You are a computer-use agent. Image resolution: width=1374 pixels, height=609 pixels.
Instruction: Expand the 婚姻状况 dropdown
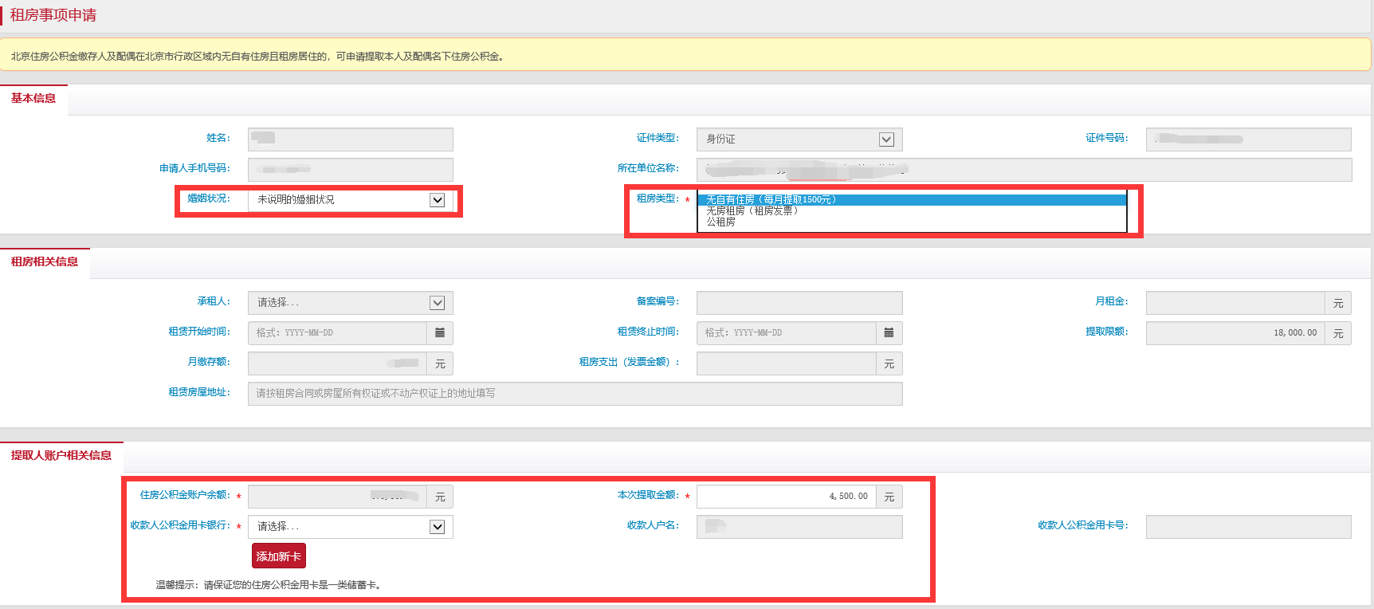click(x=437, y=200)
